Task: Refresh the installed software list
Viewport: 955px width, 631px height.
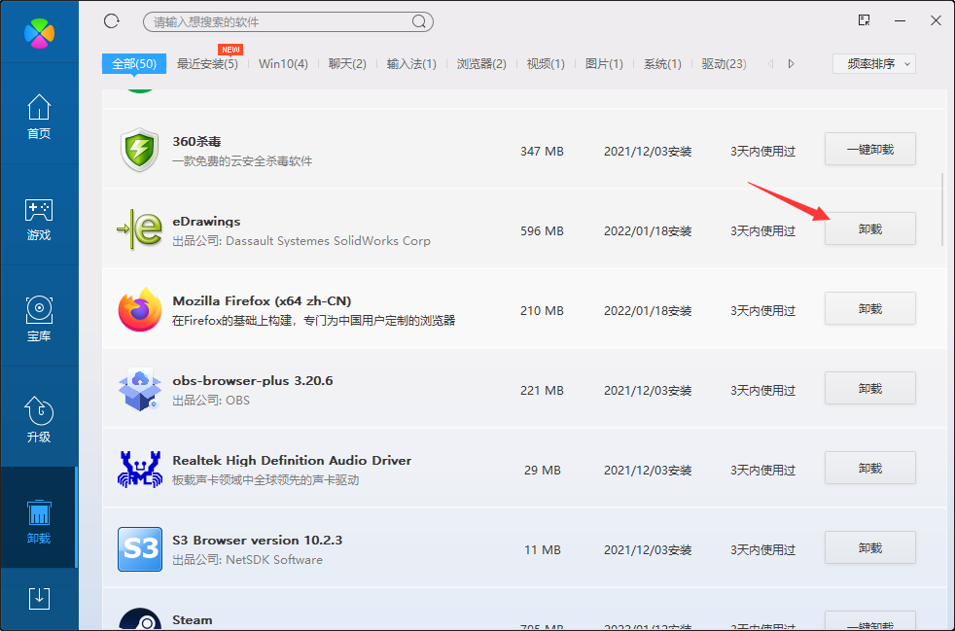Action: click(x=112, y=21)
